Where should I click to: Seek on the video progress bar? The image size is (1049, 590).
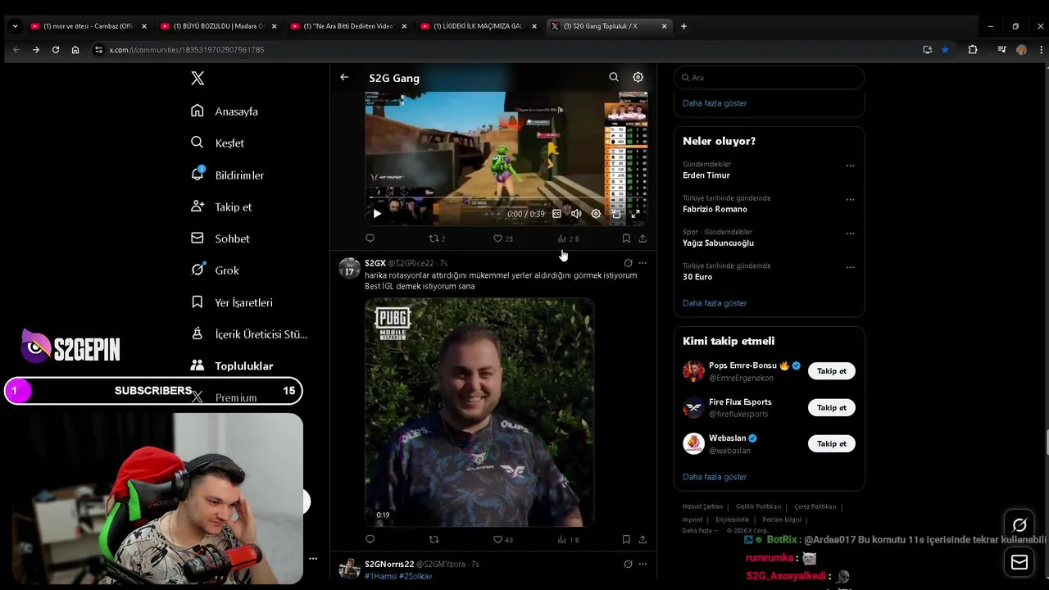click(x=506, y=197)
